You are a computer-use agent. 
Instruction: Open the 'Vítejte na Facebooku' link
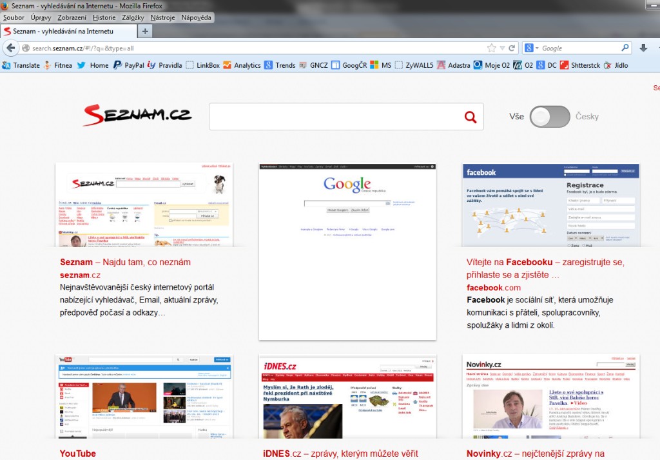(x=545, y=268)
